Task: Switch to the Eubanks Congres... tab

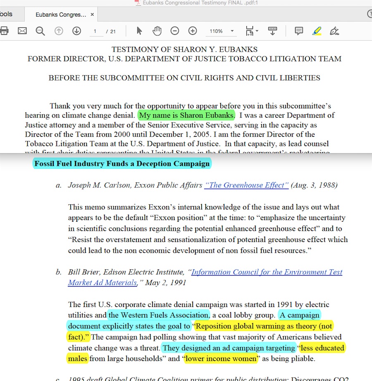Action: (61, 14)
